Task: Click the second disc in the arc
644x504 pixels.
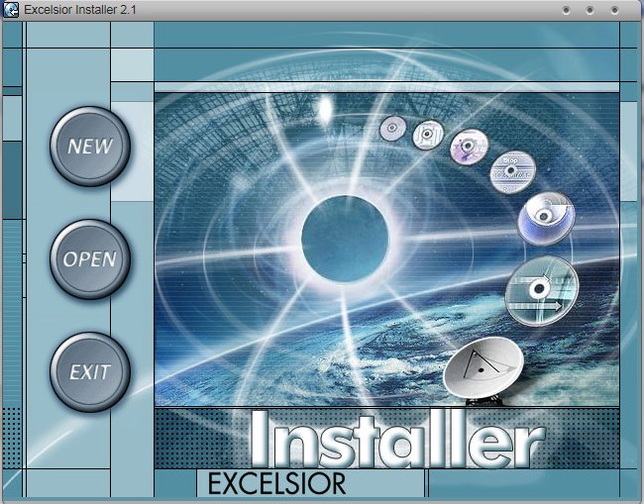Action: coord(428,134)
